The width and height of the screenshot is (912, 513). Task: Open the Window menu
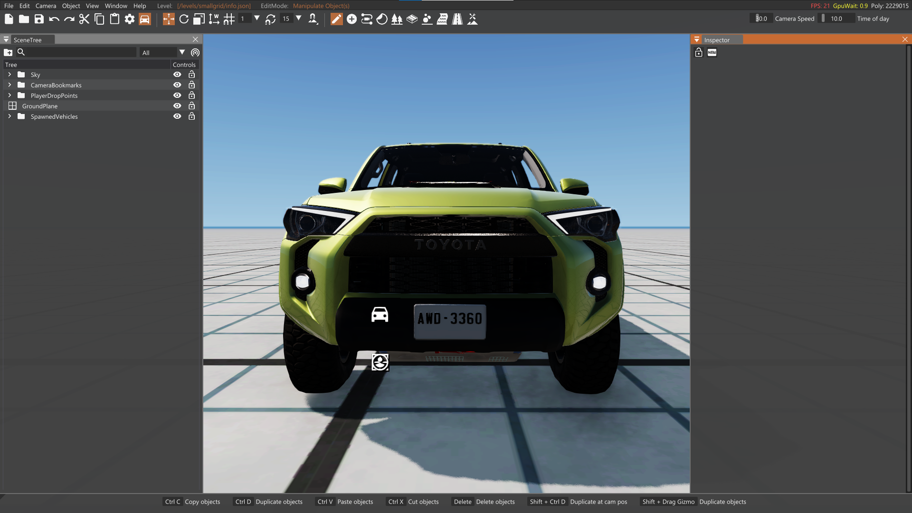pyautogui.click(x=116, y=6)
